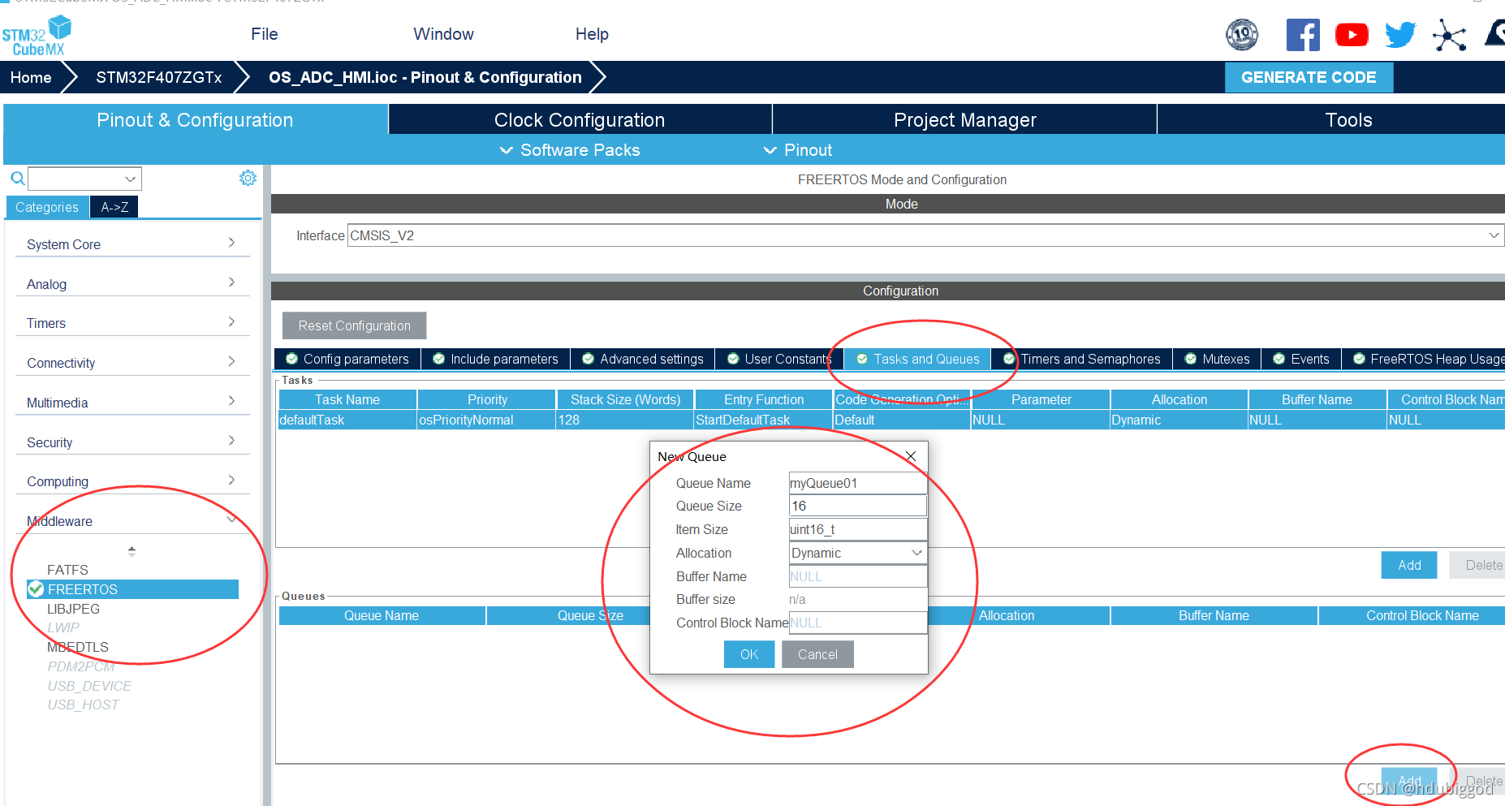The height and width of the screenshot is (806, 1505).
Task: Open the Window menu
Action: [443, 34]
